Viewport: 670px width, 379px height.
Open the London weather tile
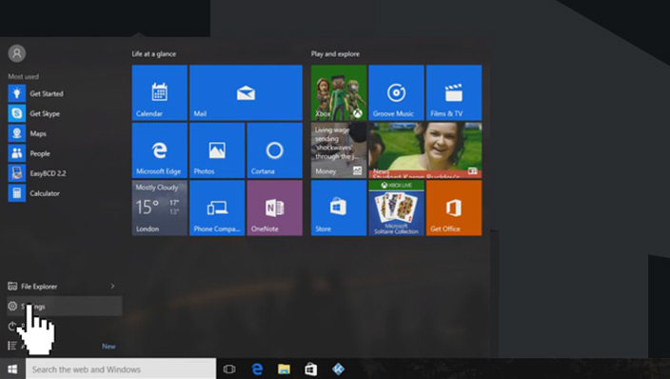coord(159,208)
